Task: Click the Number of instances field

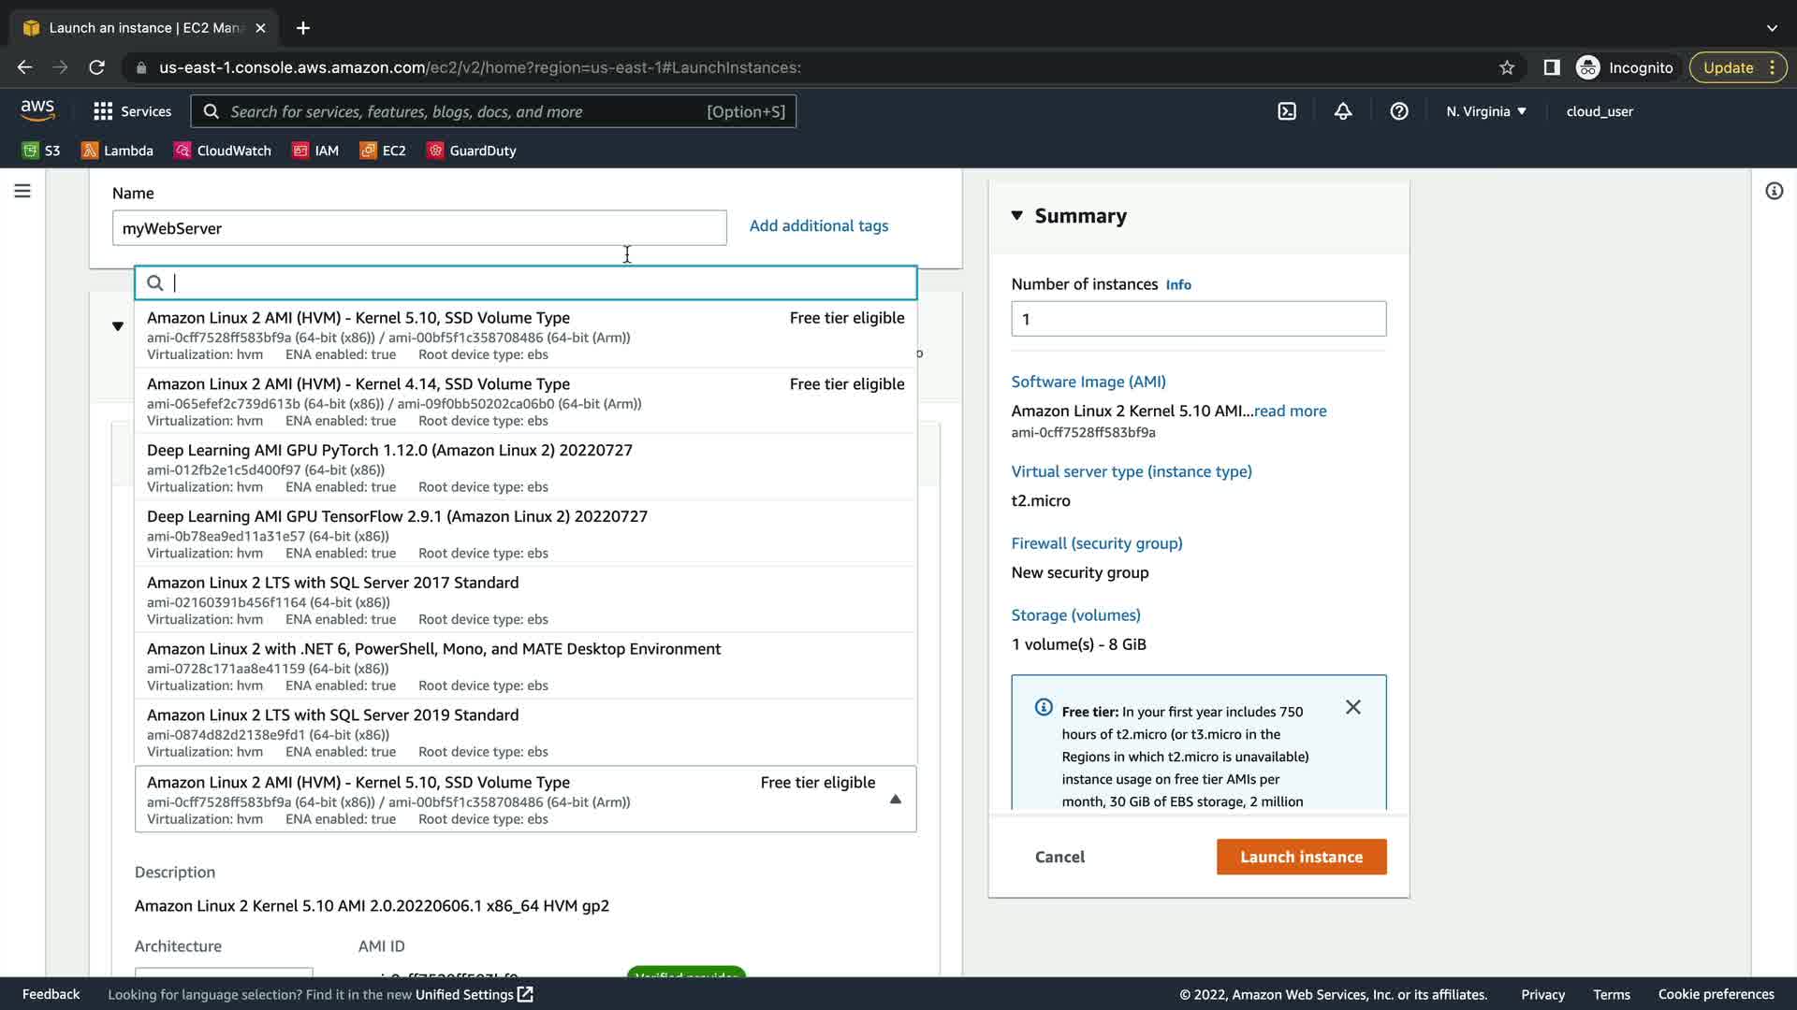Action: point(1198,319)
